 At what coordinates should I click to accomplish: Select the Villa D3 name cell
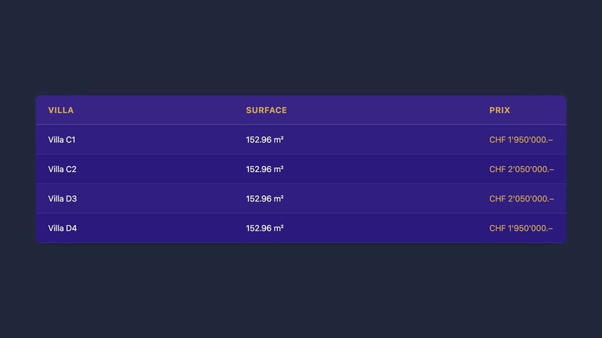coord(63,198)
